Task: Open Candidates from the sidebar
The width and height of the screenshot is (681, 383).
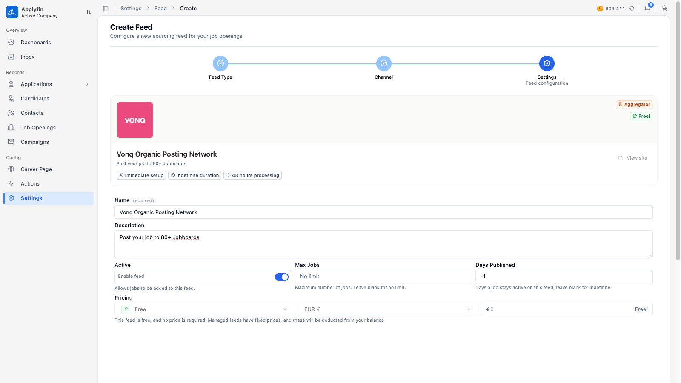Action: 49,99
